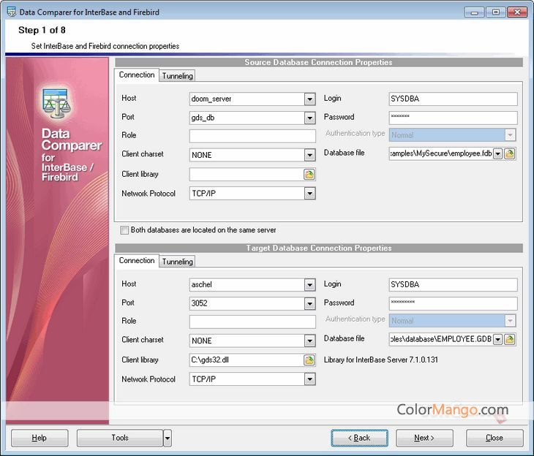Click source Client library input field
The width and height of the screenshot is (534, 456).
[x=247, y=175]
